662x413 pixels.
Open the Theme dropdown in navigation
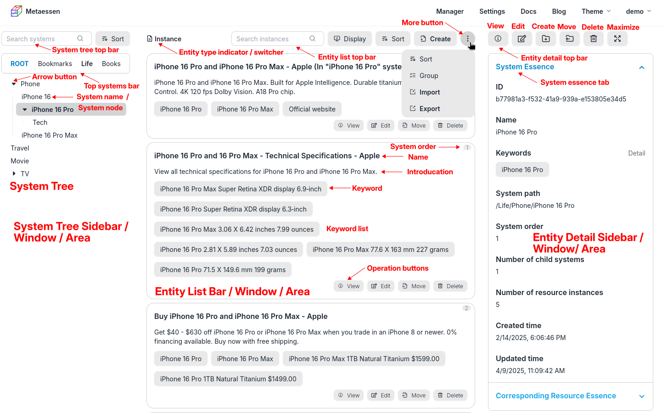click(x=596, y=11)
